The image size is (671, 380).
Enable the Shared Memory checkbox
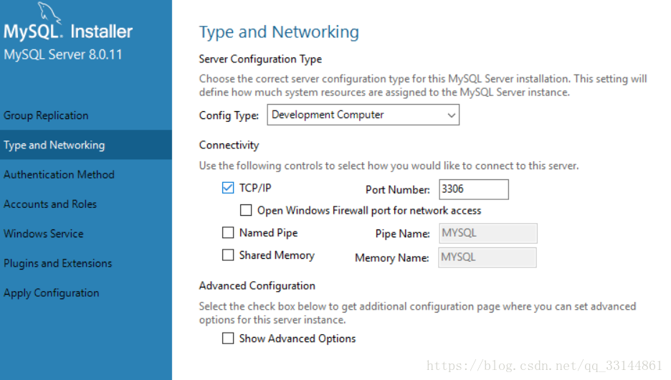click(228, 255)
